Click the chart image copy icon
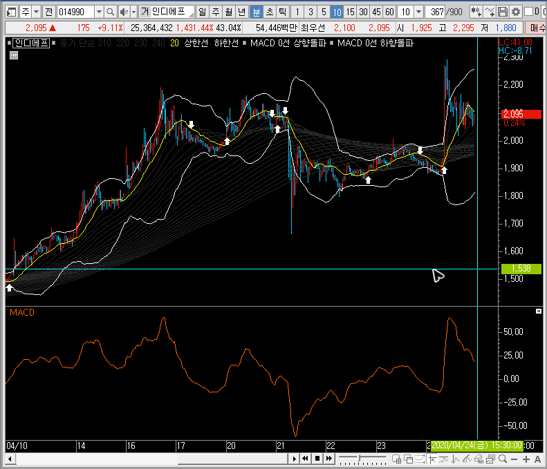Viewport: 547px width, 469px height. click(x=490, y=459)
